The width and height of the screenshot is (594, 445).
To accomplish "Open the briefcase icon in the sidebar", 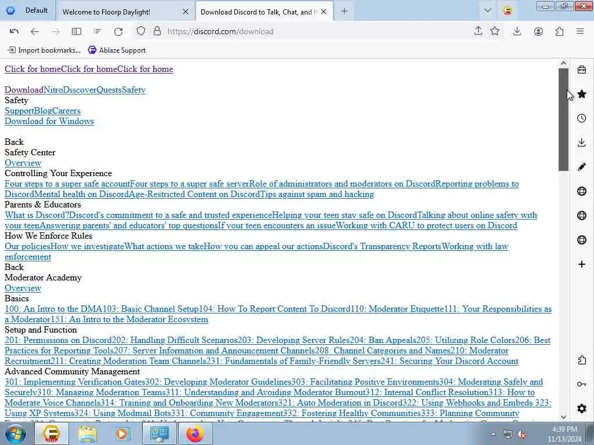I will [x=582, y=70].
